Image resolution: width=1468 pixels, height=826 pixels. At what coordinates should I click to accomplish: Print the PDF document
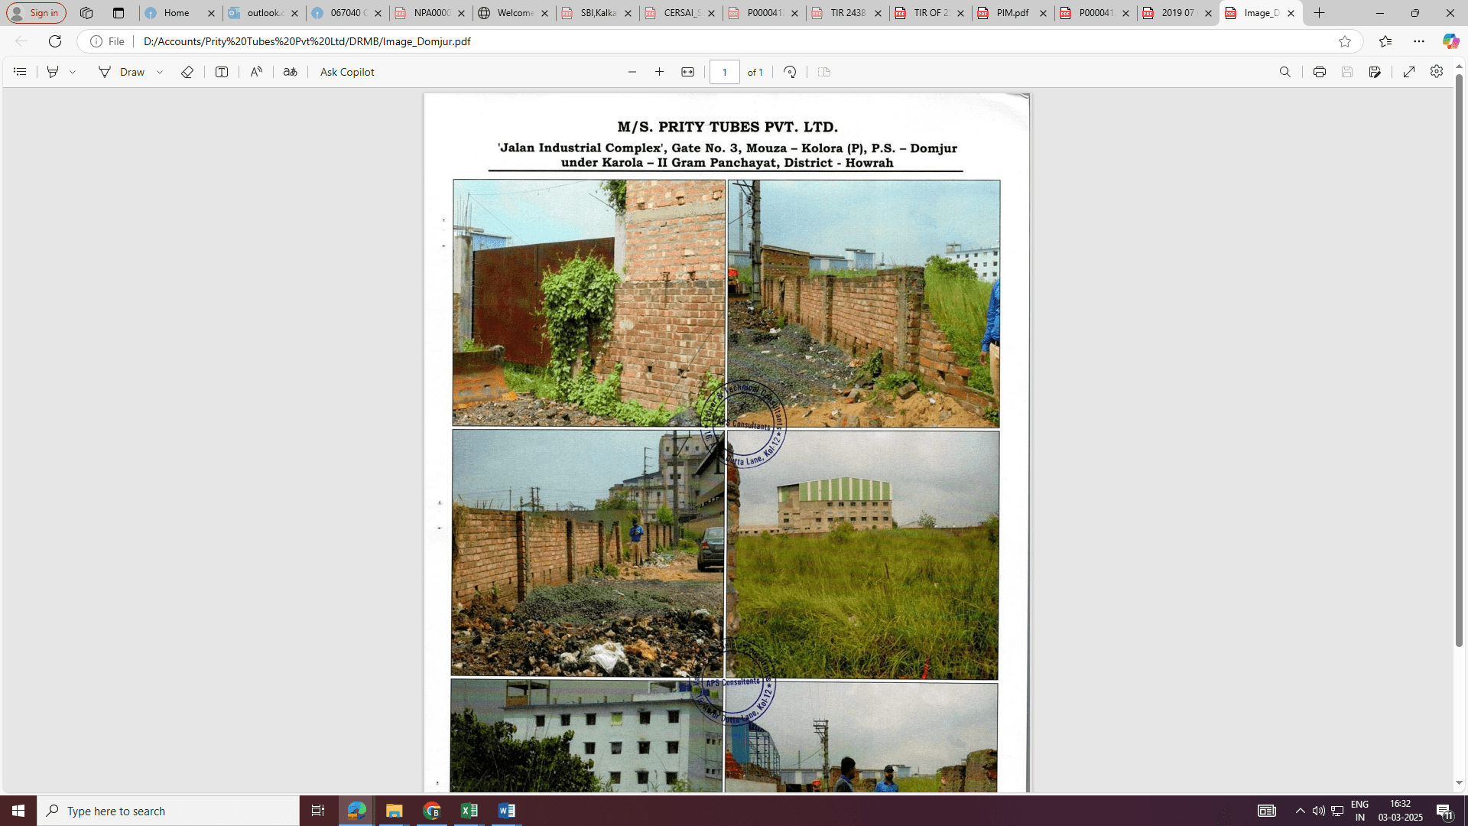tap(1320, 72)
